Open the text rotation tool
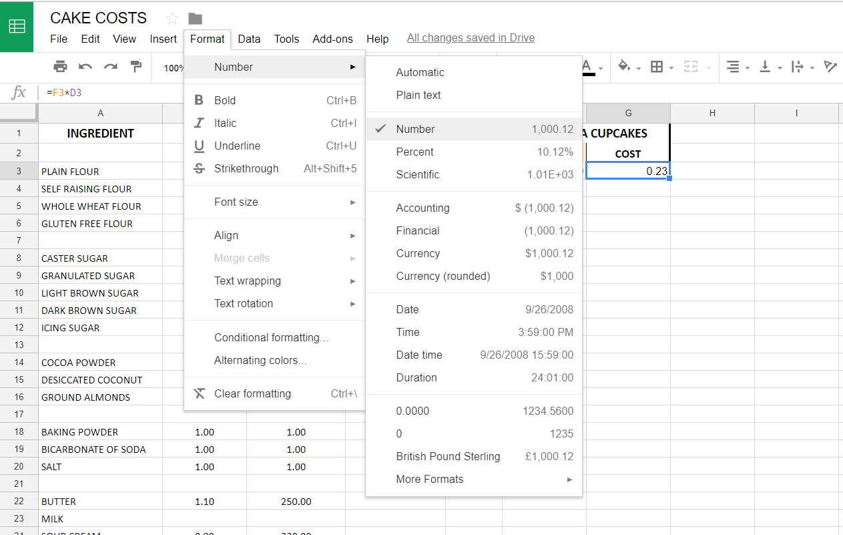This screenshot has height=535, width=843. click(830, 67)
